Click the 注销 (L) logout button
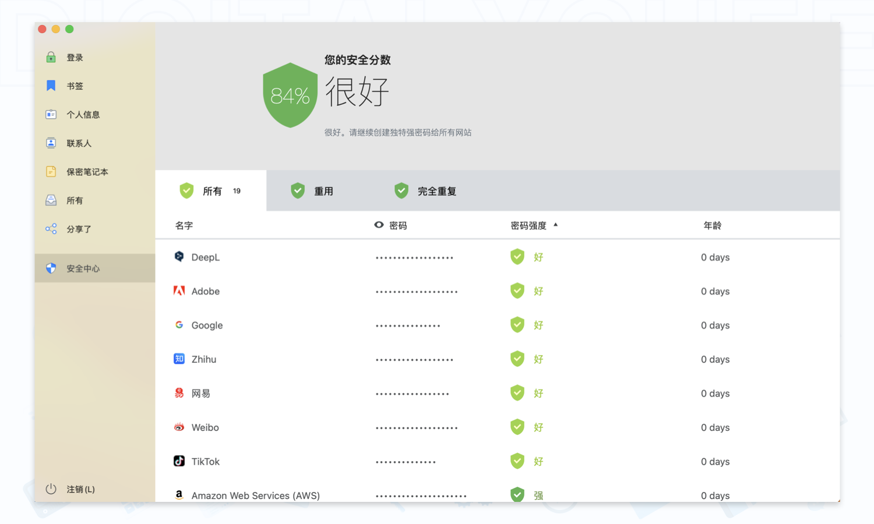 click(x=71, y=488)
